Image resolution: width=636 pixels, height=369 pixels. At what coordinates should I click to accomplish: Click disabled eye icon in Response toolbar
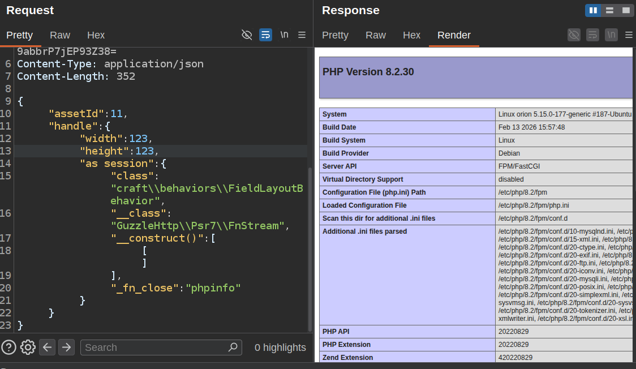[574, 35]
